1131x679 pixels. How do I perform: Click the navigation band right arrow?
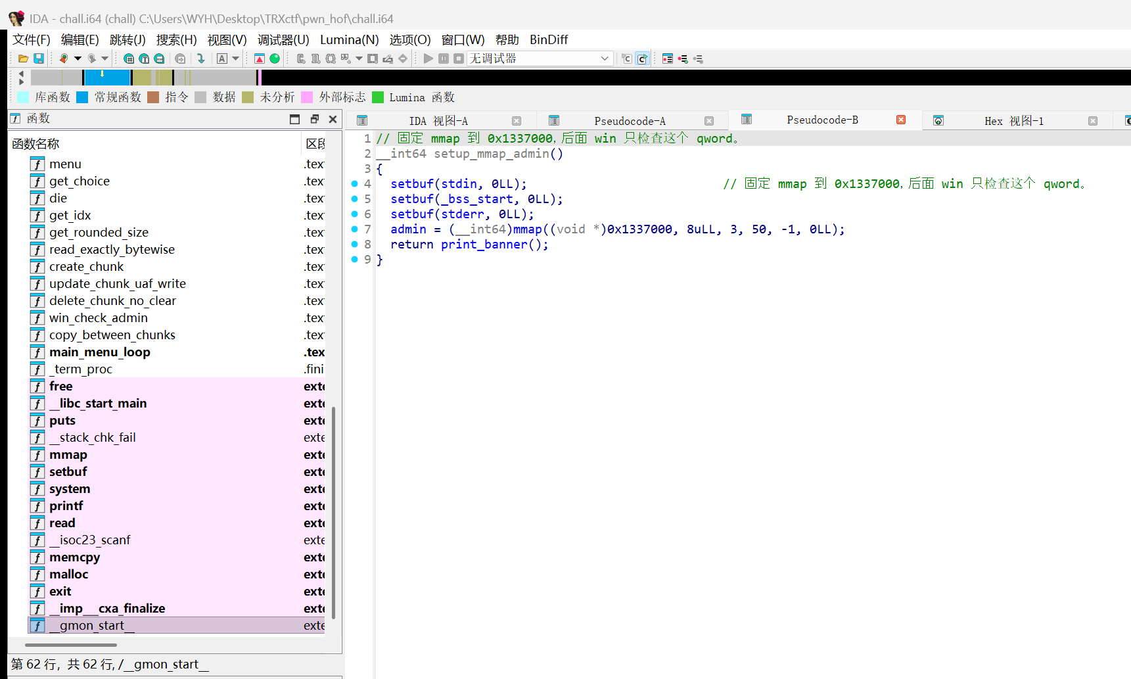coord(21,82)
